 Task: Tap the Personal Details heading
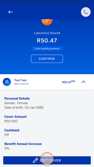point(17,99)
